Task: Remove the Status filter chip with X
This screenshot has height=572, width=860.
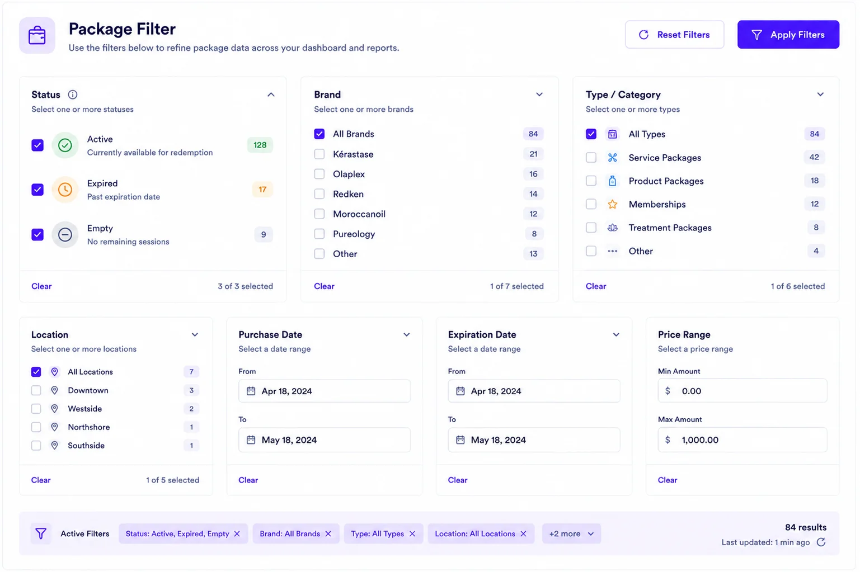Action: pos(237,534)
